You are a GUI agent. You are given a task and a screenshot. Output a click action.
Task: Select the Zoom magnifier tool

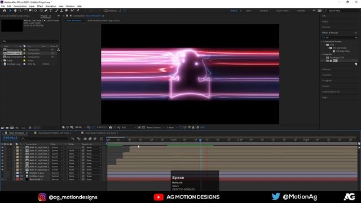tap(20, 11)
